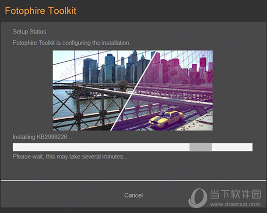The image size is (267, 213).
Task: Click the installation progress bar
Action: click(x=133, y=147)
